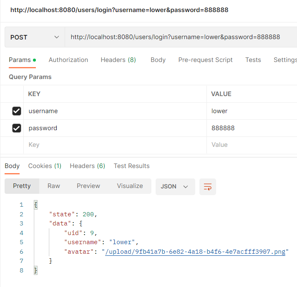View the response Headers (6) tab
Image resolution: width=297 pixels, height=287 pixels.
click(87, 166)
